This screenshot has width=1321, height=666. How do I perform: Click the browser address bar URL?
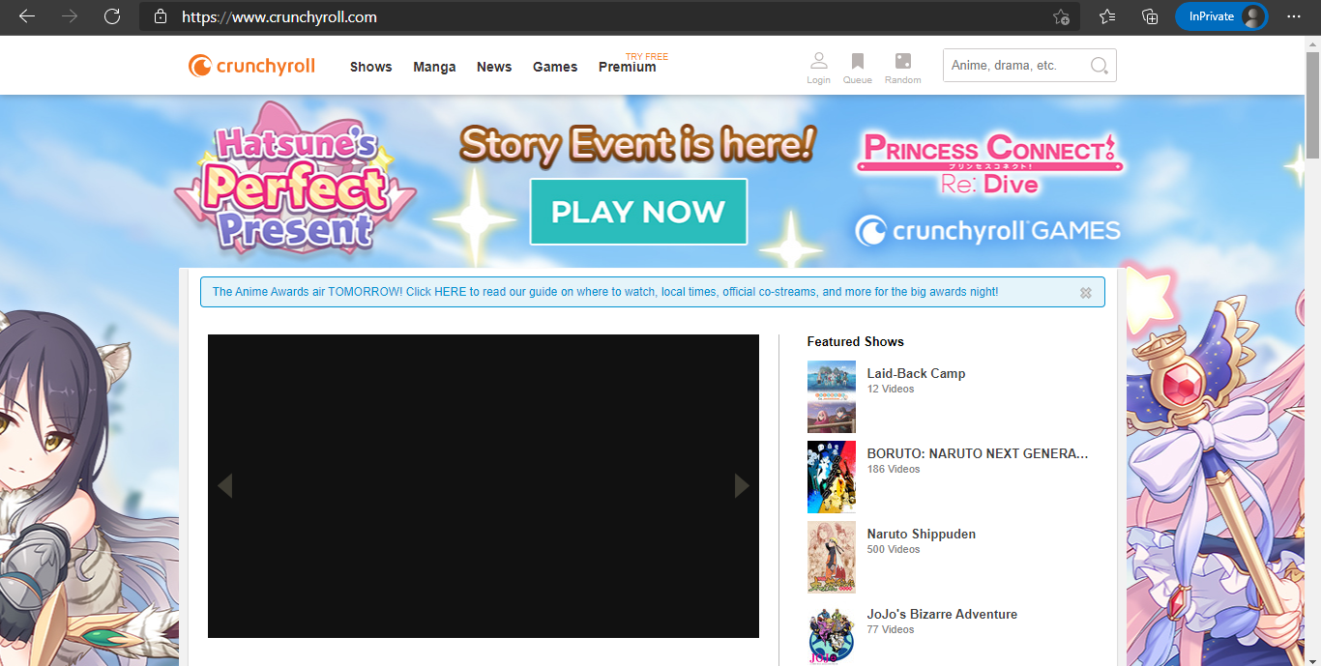[x=279, y=16]
